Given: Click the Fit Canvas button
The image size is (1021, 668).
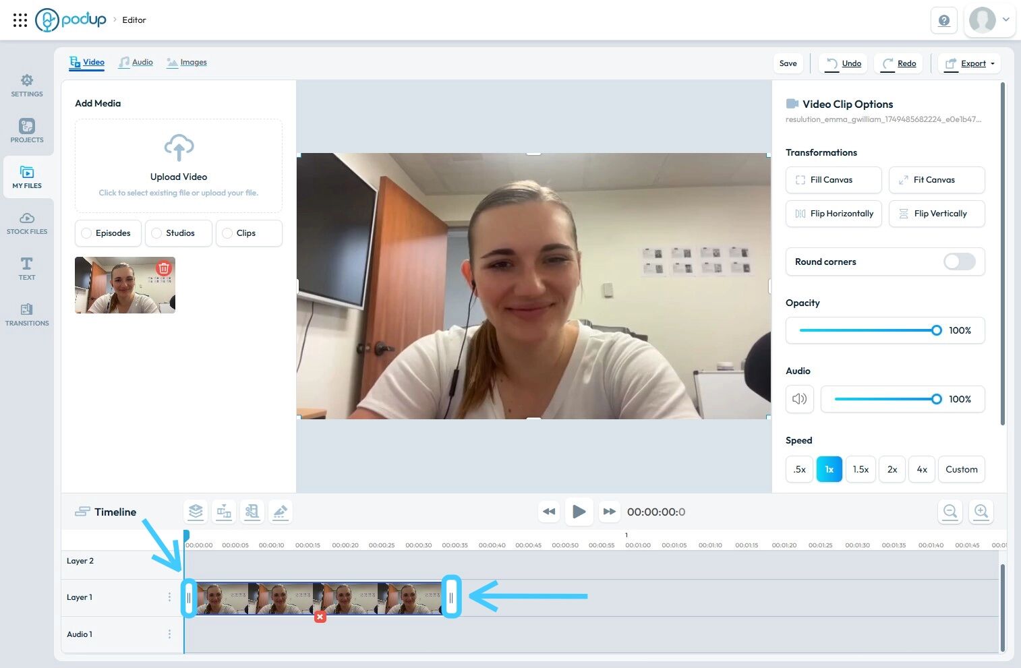Looking at the screenshot, I should (x=937, y=180).
